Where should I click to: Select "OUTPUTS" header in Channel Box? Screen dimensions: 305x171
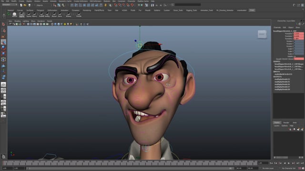tap(277, 77)
